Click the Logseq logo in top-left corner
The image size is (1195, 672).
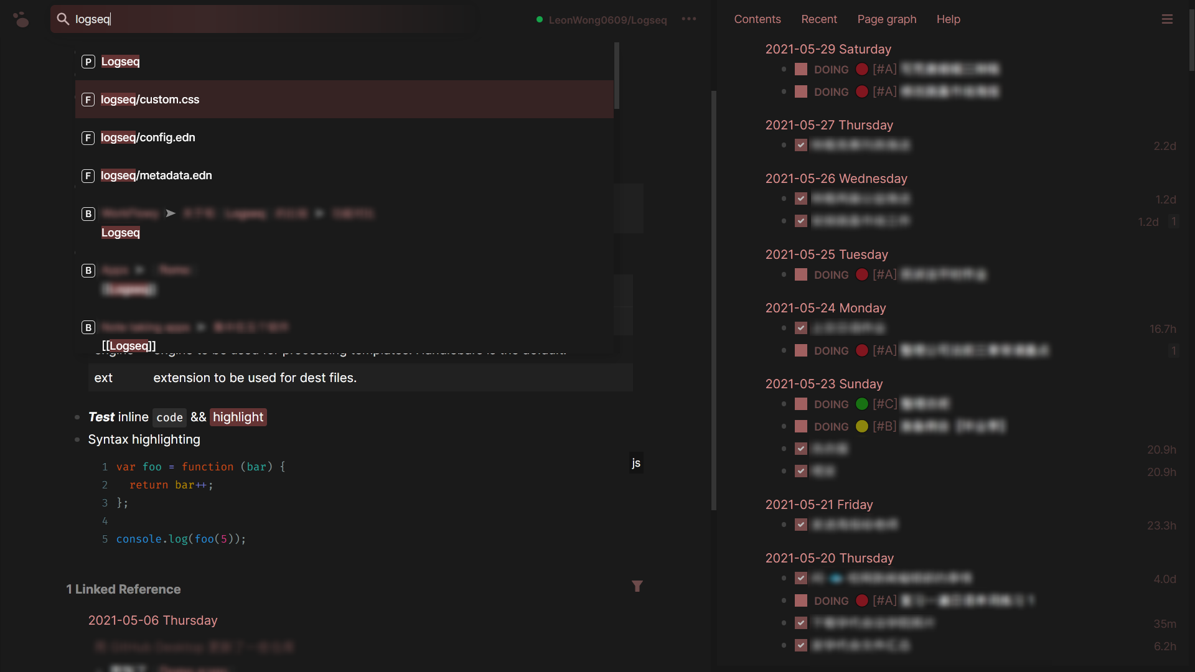(x=21, y=19)
